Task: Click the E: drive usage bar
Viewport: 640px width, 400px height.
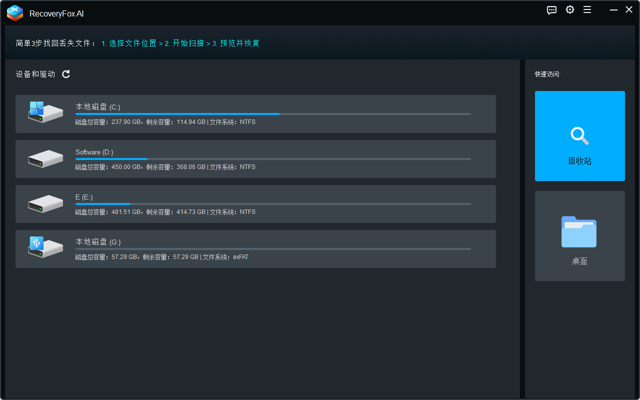Action: point(272,204)
